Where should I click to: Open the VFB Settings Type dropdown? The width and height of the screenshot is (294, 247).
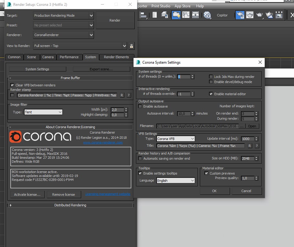(176, 139)
